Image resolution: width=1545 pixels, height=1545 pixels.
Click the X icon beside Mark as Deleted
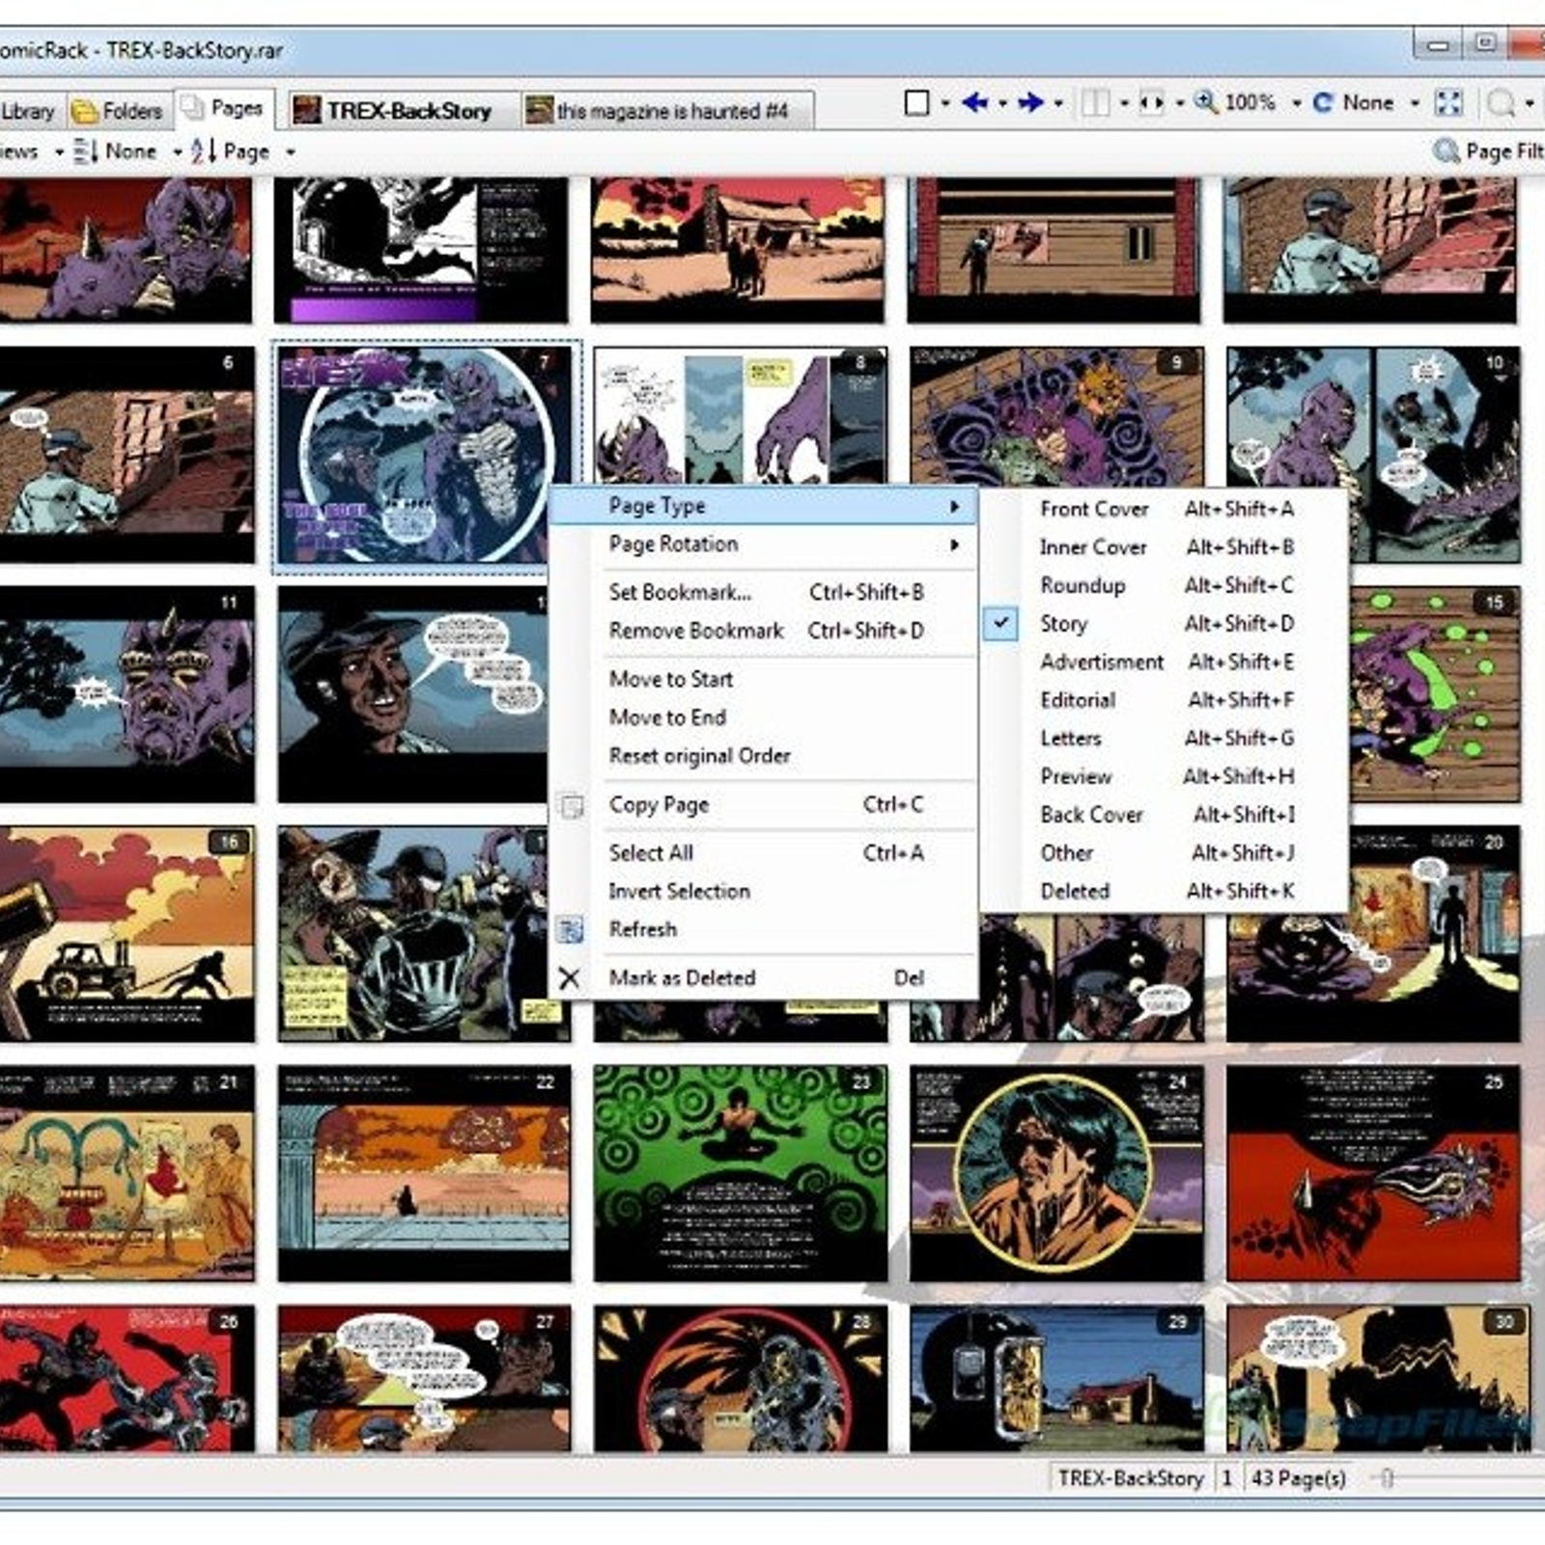coord(570,978)
